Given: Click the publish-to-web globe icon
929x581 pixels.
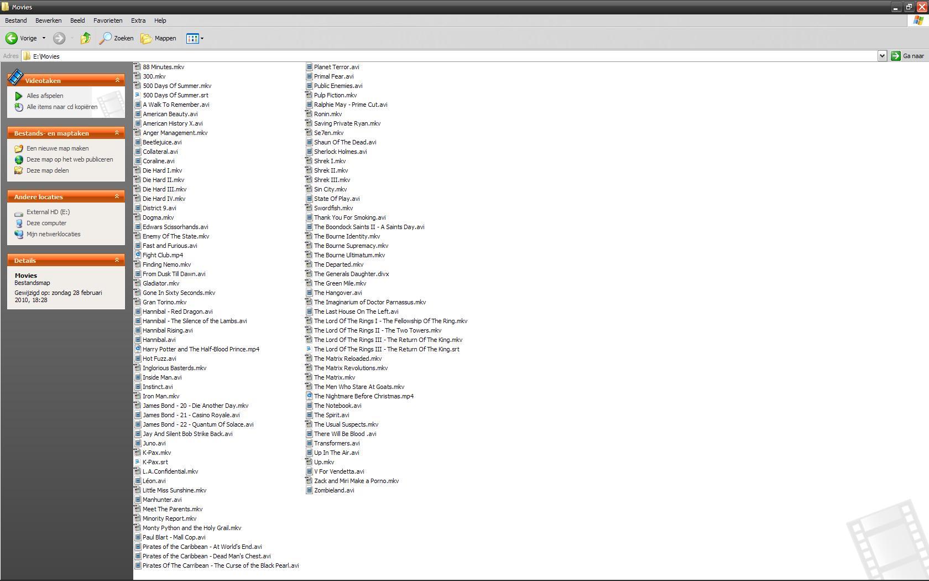Looking at the screenshot, I should pos(19,159).
